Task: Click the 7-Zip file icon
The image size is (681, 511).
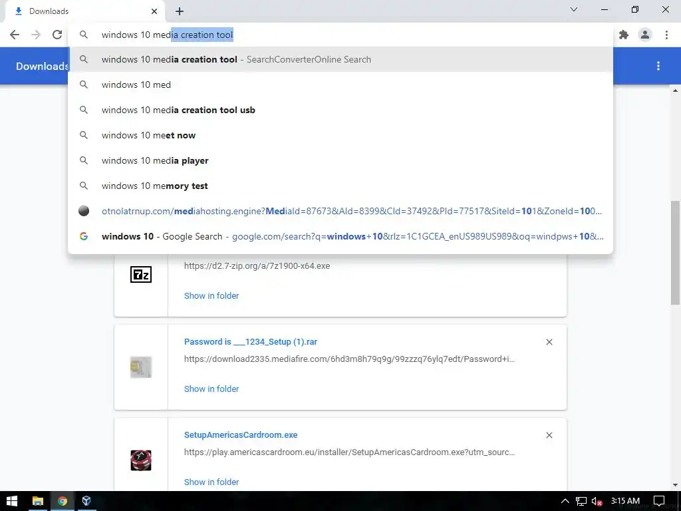Action: coord(141,275)
